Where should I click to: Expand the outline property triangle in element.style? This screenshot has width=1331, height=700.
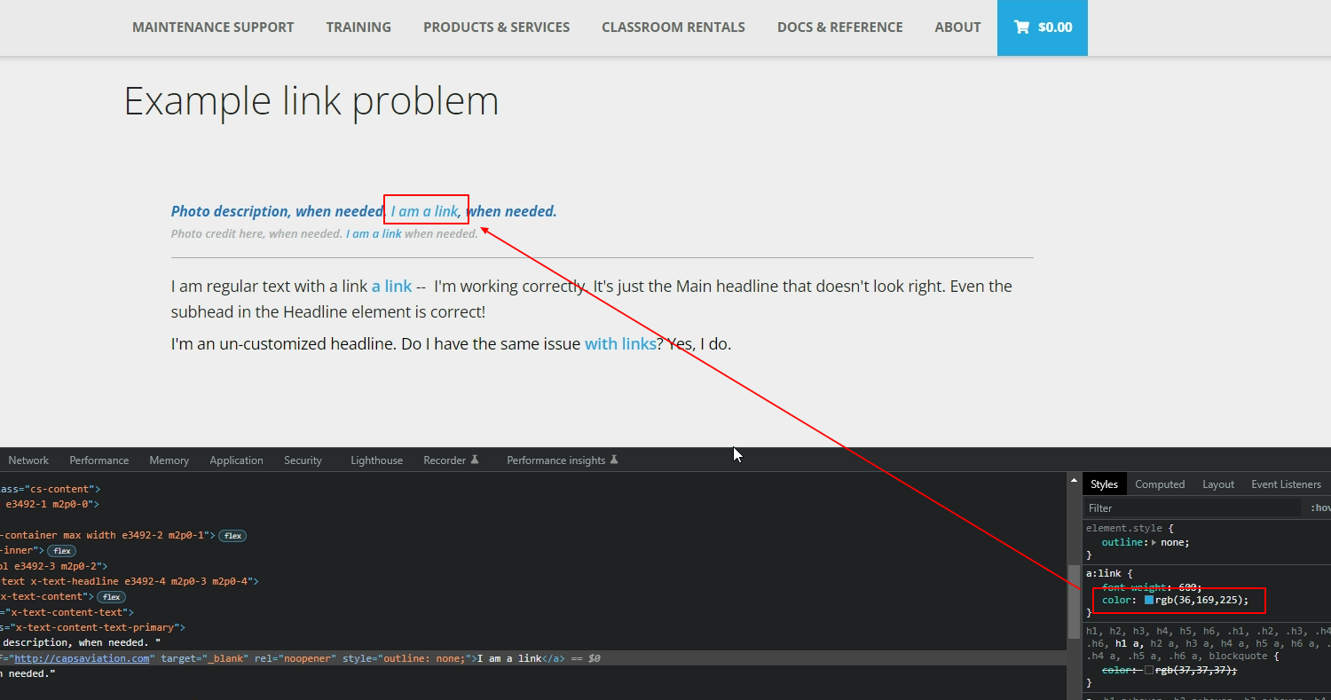point(1154,542)
